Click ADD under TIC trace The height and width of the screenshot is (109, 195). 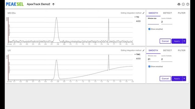click(x=138, y=21)
